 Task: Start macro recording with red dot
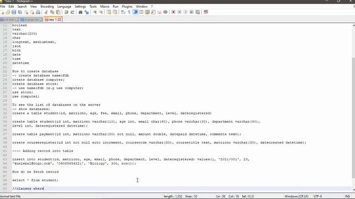pyautogui.click(x=174, y=12)
